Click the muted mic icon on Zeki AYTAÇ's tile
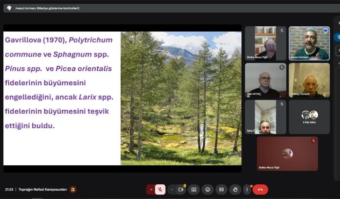Screen dimensions: 340x199 282,67
